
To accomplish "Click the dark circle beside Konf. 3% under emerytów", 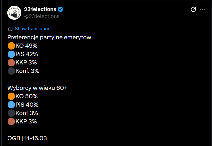I will click(11, 71).
